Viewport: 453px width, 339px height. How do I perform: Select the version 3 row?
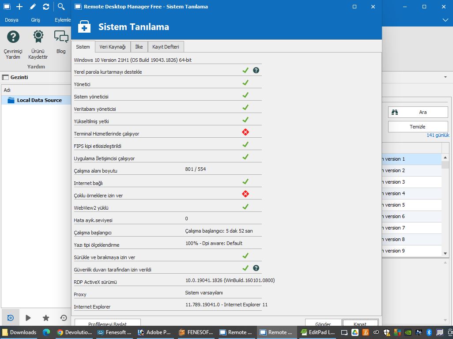pos(411,182)
